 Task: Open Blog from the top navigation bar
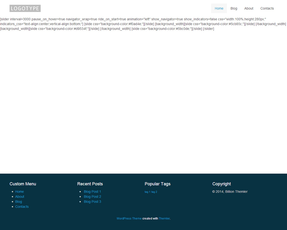click(234, 8)
